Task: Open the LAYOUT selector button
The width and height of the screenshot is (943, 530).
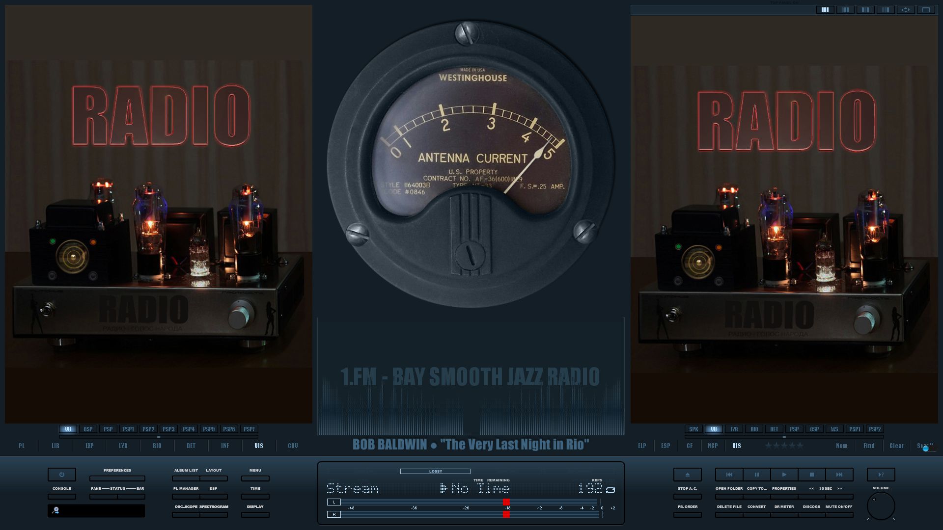Action: [214, 478]
